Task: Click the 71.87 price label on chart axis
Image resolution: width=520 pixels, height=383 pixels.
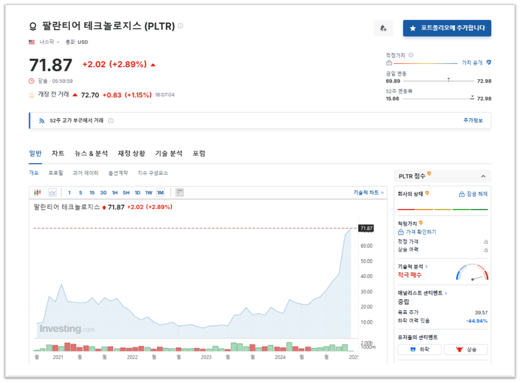Action: (366, 228)
